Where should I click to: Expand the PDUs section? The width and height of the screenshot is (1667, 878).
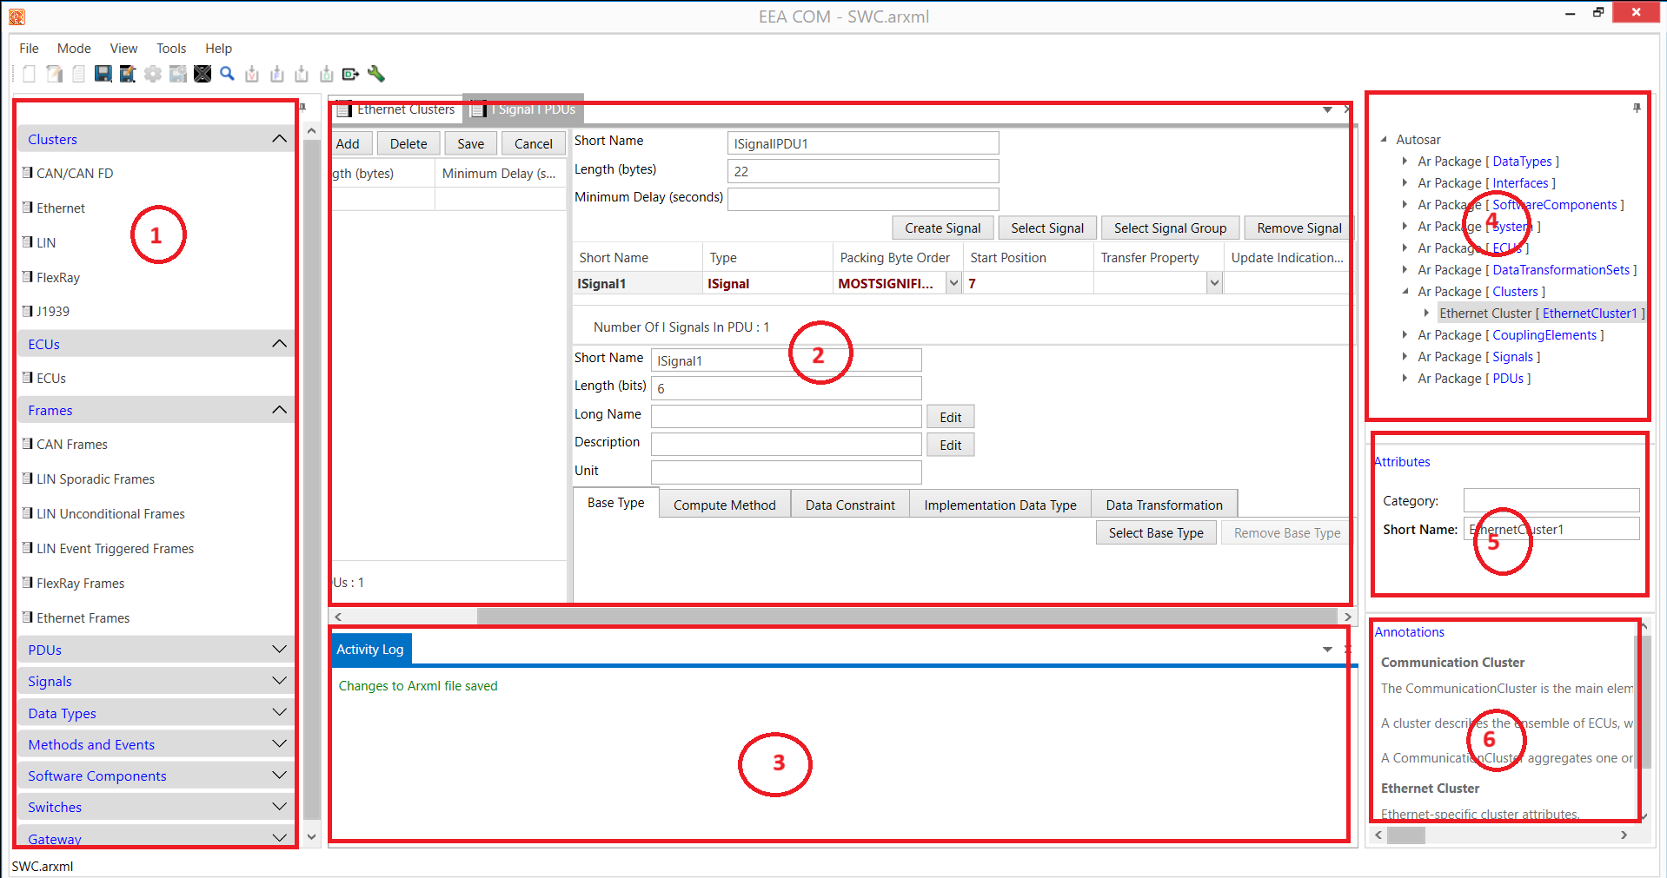click(279, 650)
